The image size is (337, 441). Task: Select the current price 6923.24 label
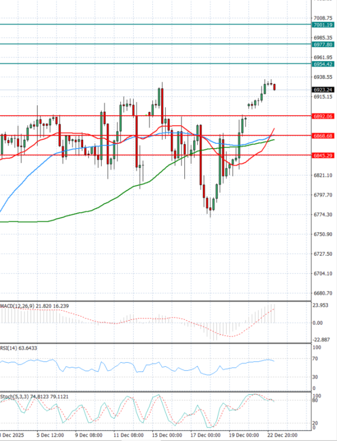[x=324, y=89]
